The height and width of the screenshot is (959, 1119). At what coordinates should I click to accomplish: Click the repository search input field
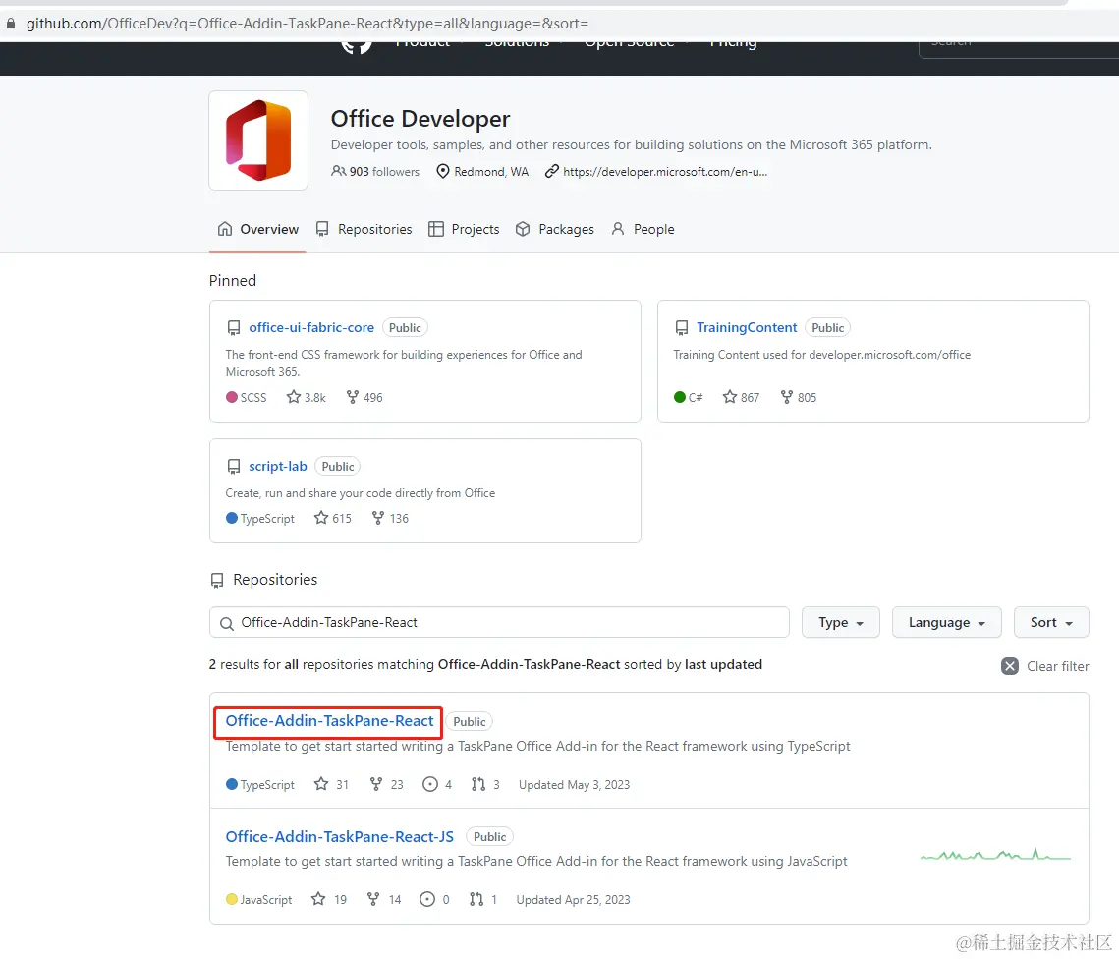coord(499,622)
